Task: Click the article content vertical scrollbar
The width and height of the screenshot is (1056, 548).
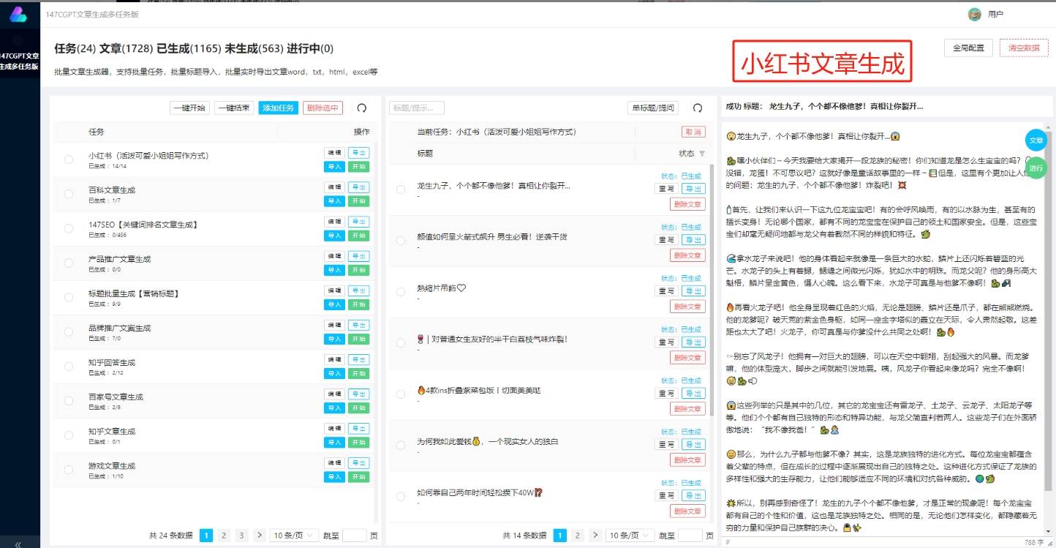Action: pos(1051,329)
